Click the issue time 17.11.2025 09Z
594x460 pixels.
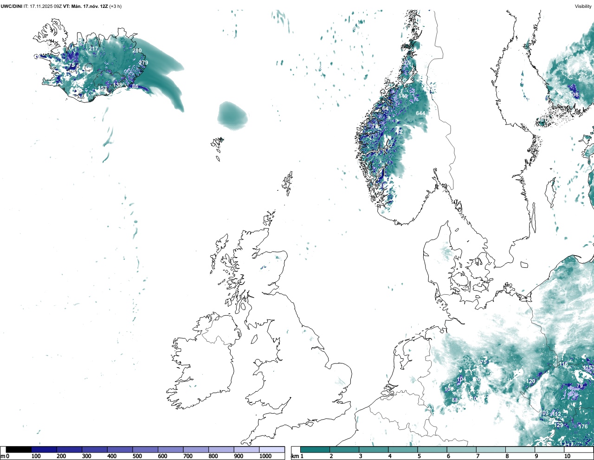pyautogui.click(x=46, y=6)
